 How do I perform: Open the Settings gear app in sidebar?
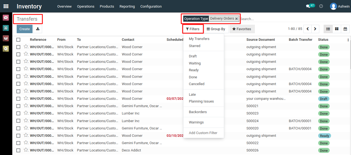coord(6,49)
